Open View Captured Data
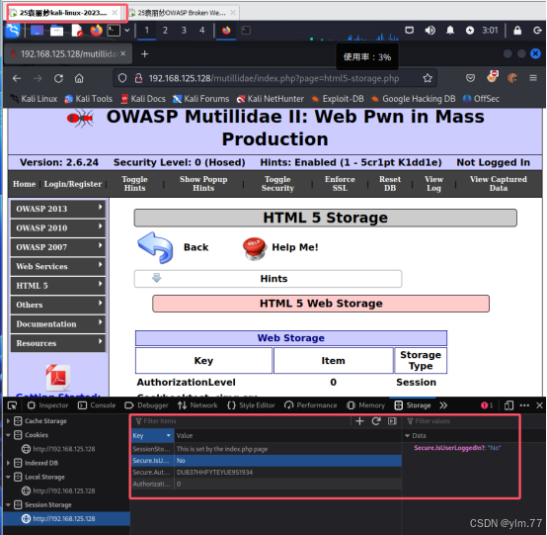This screenshot has width=547, height=535. [x=499, y=184]
